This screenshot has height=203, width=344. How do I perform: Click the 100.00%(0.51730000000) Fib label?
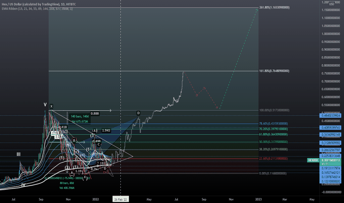tap(274, 110)
